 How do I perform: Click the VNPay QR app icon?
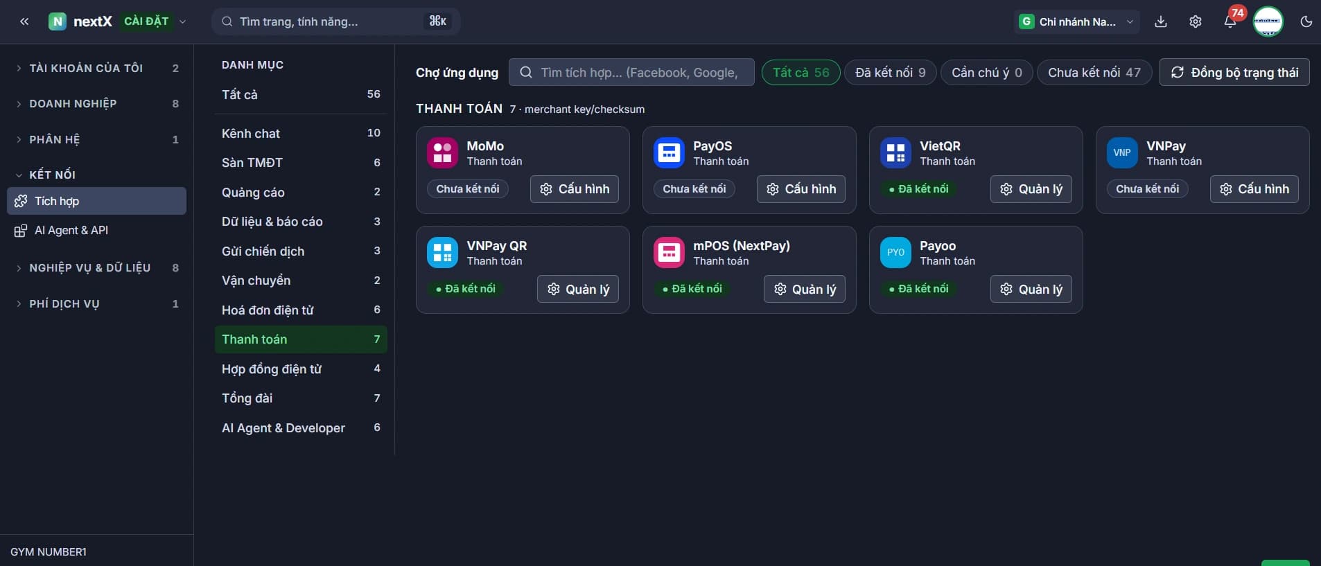442,253
